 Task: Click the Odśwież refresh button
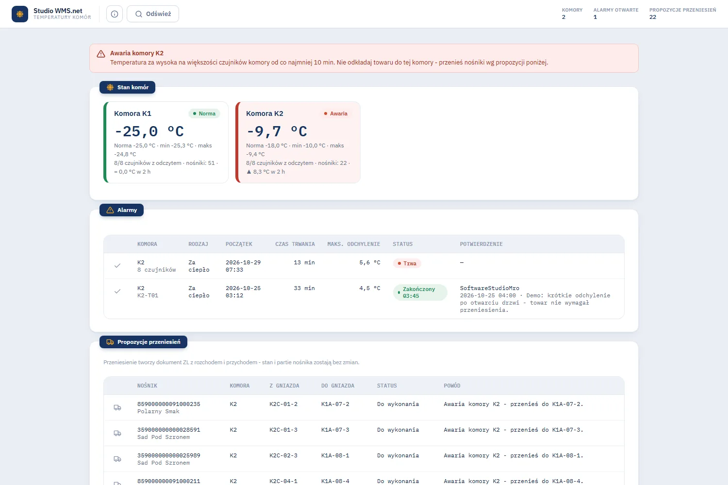coord(153,14)
